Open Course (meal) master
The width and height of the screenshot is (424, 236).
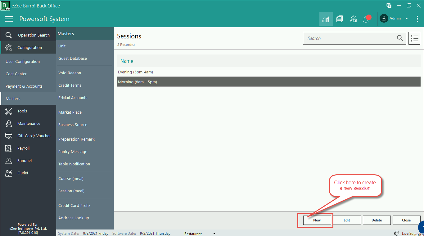[71, 179]
